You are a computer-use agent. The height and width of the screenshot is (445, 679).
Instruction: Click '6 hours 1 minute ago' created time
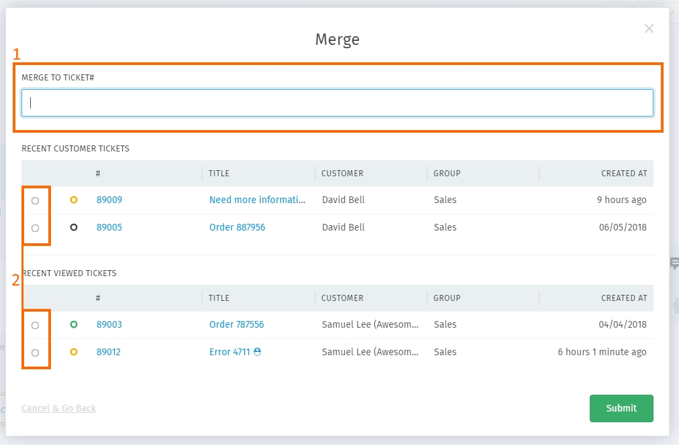pyautogui.click(x=602, y=352)
